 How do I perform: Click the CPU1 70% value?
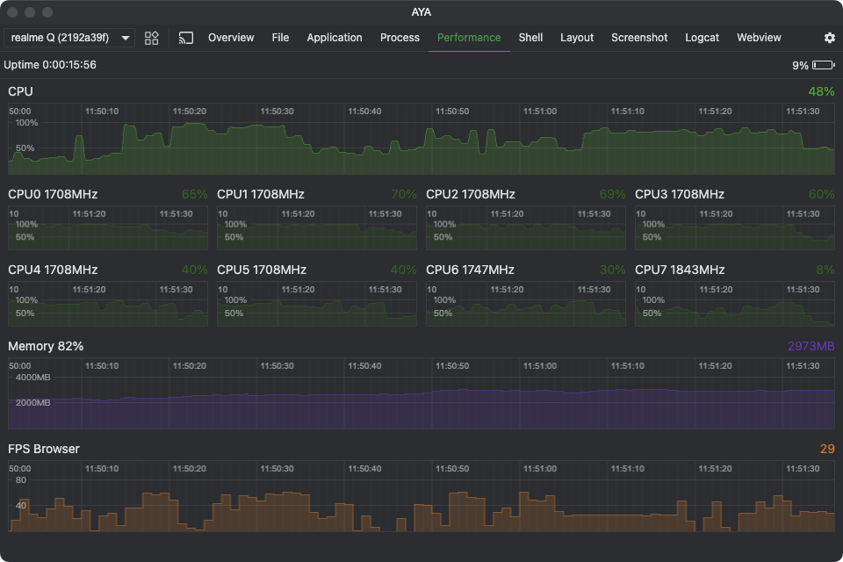(x=404, y=194)
